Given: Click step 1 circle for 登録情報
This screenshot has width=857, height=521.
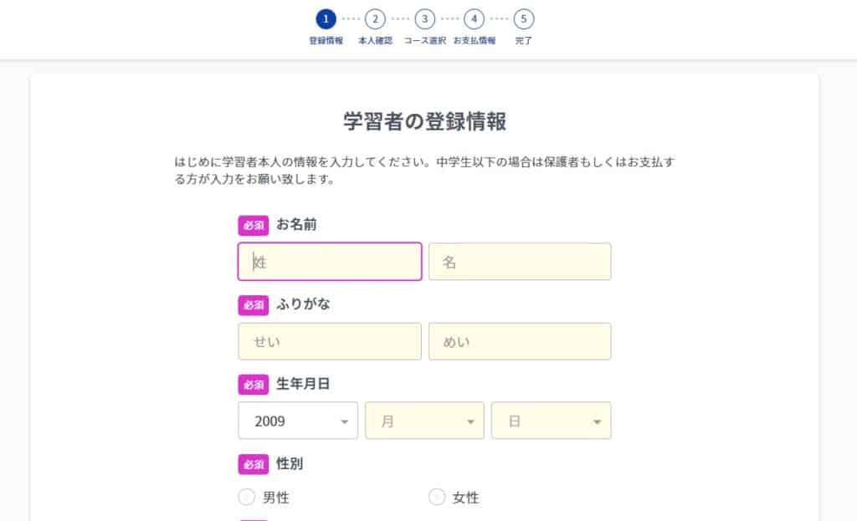Looking at the screenshot, I should [326, 18].
